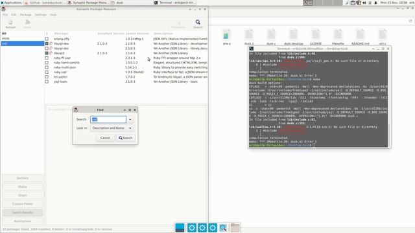The width and height of the screenshot is (415, 233).
Task: Click the Debian swirl icon beside libyajl2
Action: click(x=51, y=53)
